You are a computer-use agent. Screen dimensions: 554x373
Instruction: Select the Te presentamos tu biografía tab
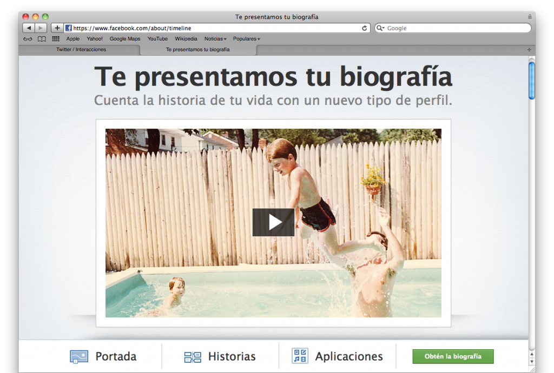tap(198, 50)
